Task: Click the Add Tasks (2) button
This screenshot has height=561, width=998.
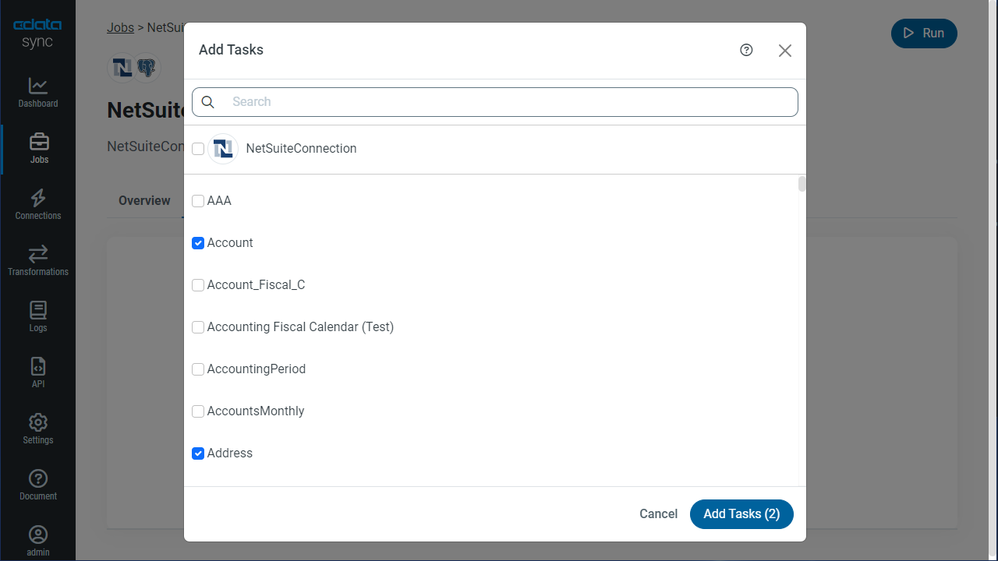Action: [741, 514]
